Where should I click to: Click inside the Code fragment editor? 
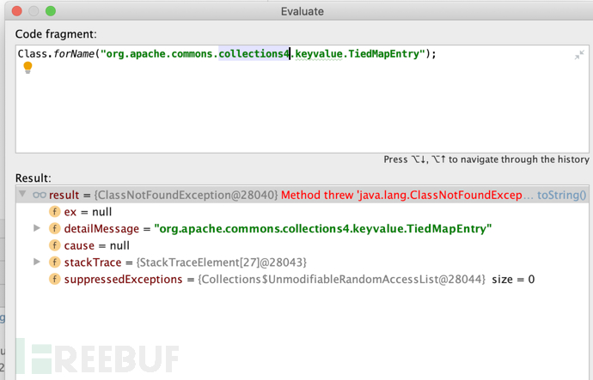(x=303, y=100)
